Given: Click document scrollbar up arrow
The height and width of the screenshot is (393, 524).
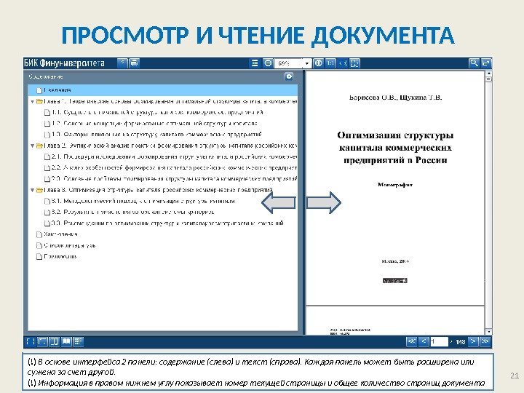Looking at the screenshot, I should (488, 74).
